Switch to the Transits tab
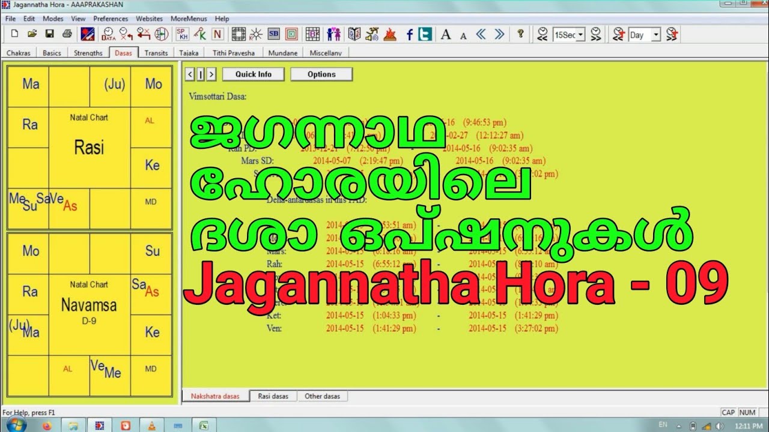 [x=156, y=53]
